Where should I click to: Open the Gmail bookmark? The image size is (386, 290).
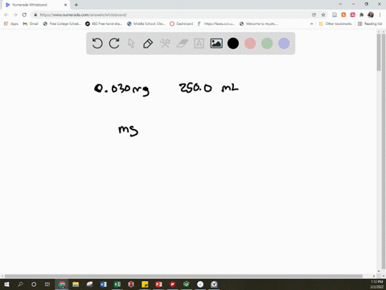tap(31, 23)
